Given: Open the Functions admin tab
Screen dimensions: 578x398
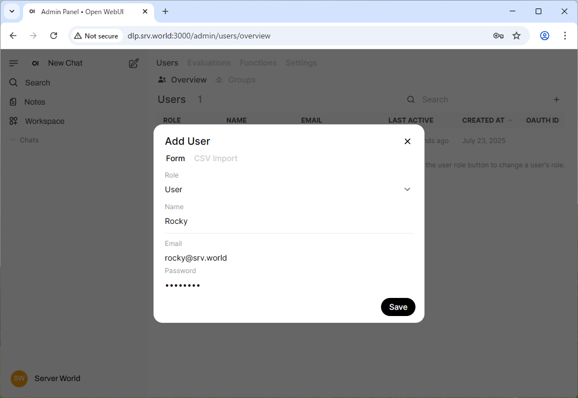Looking at the screenshot, I should [x=258, y=63].
